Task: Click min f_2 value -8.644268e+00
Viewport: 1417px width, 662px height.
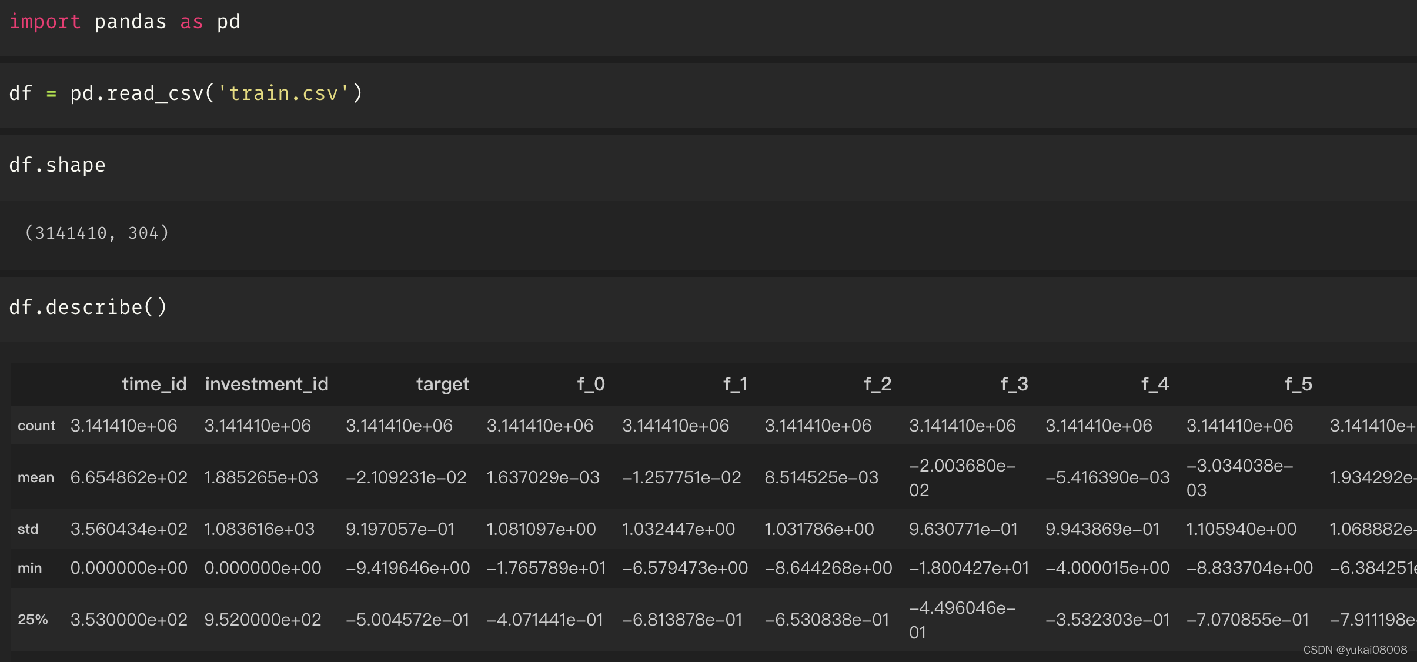Action: coord(828,568)
